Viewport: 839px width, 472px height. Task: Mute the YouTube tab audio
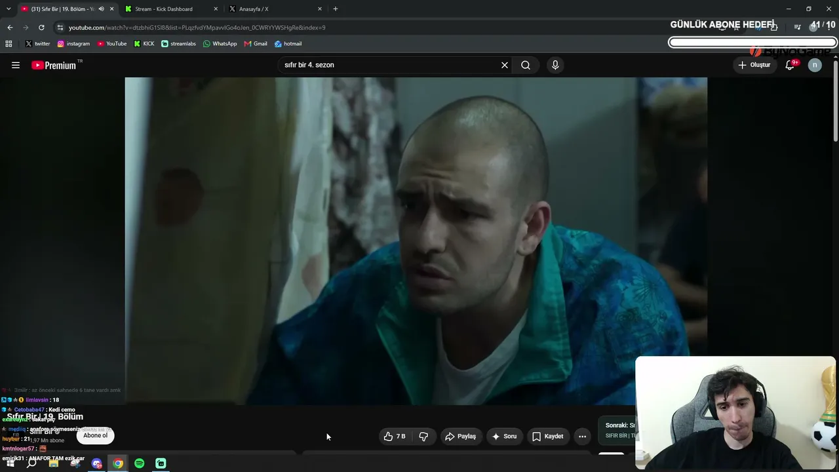tap(101, 9)
